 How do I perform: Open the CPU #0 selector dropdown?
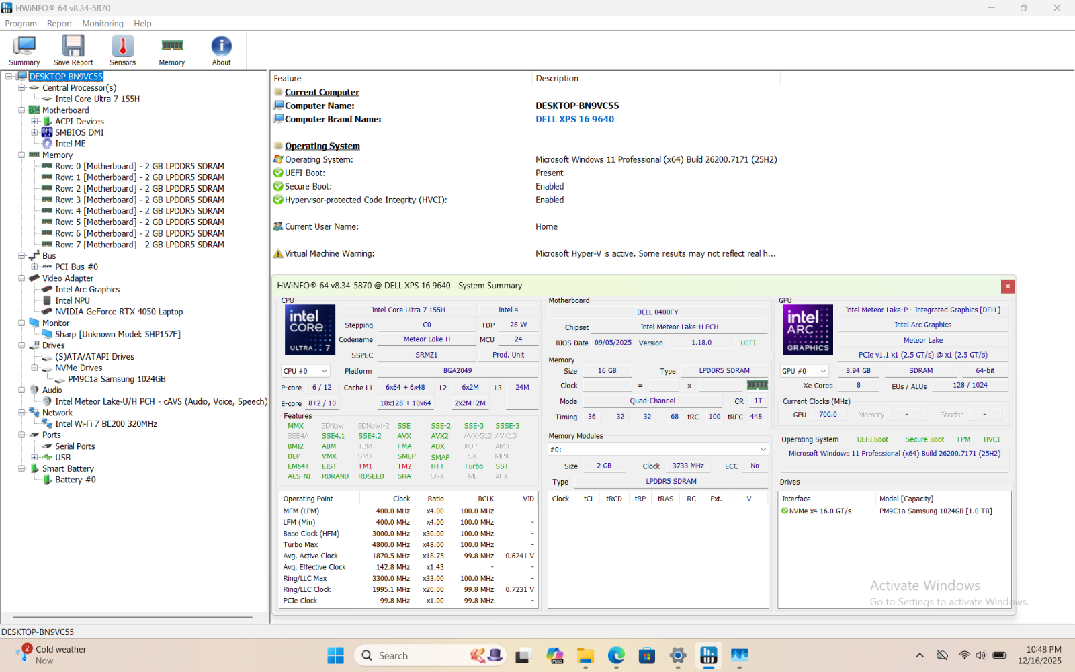click(305, 371)
